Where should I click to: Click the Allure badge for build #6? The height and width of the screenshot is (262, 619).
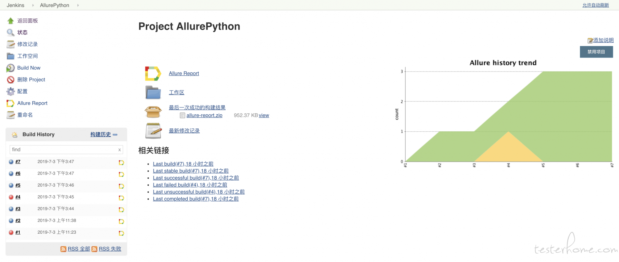click(121, 174)
